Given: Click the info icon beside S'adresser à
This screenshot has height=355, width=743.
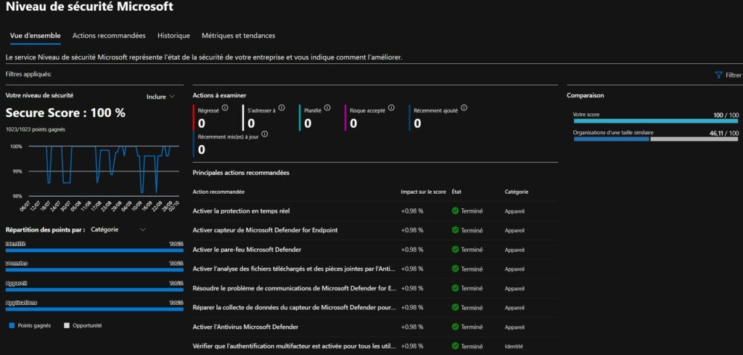Looking at the screenshot, I should 282,109.
